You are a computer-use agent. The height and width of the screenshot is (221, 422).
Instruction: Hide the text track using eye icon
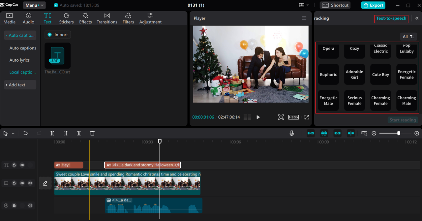click(x=22, y=165)
